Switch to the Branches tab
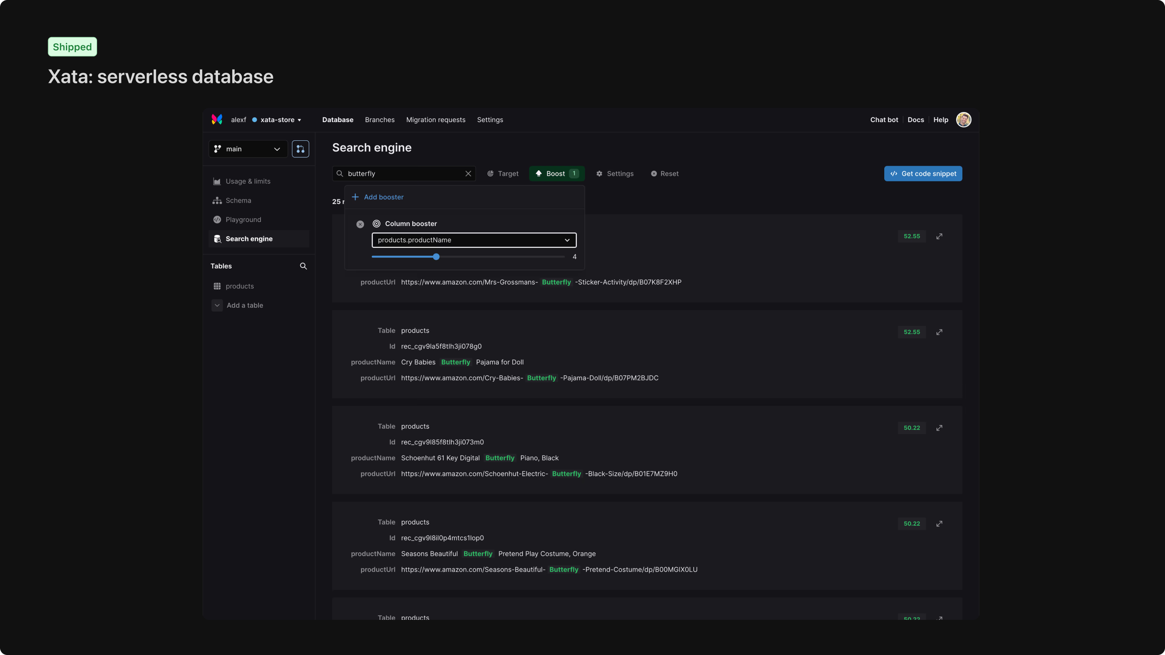 pyautogui.click(x=379, y=120)
